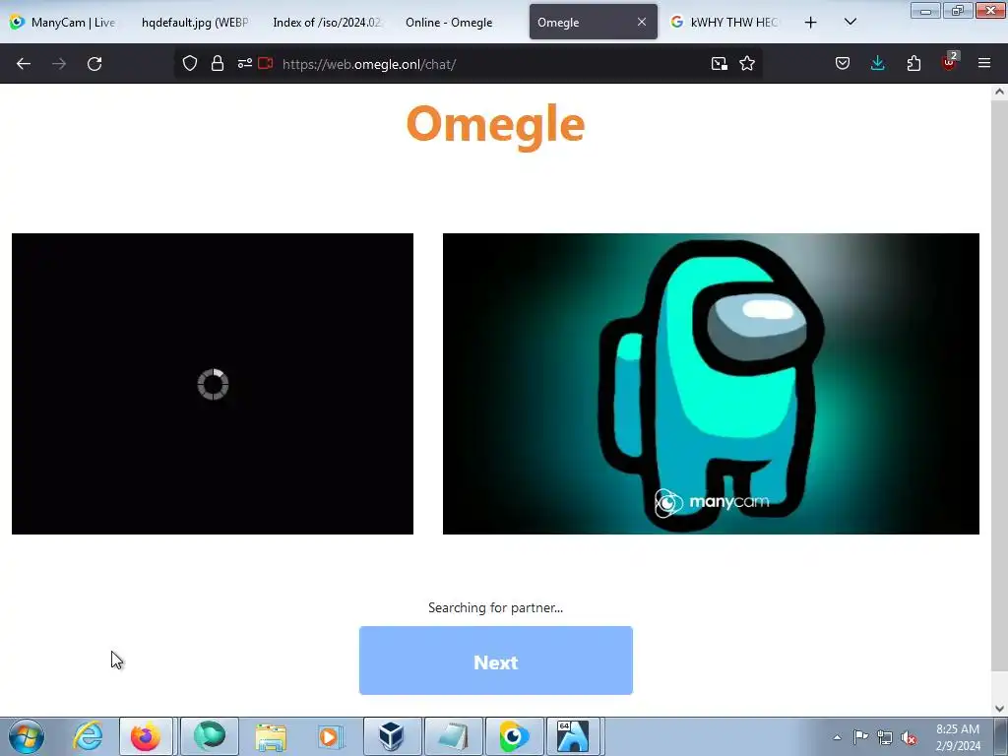
Task: Switch to the kWHY THW HEC Google tab
Action: (x=725, y=23)
